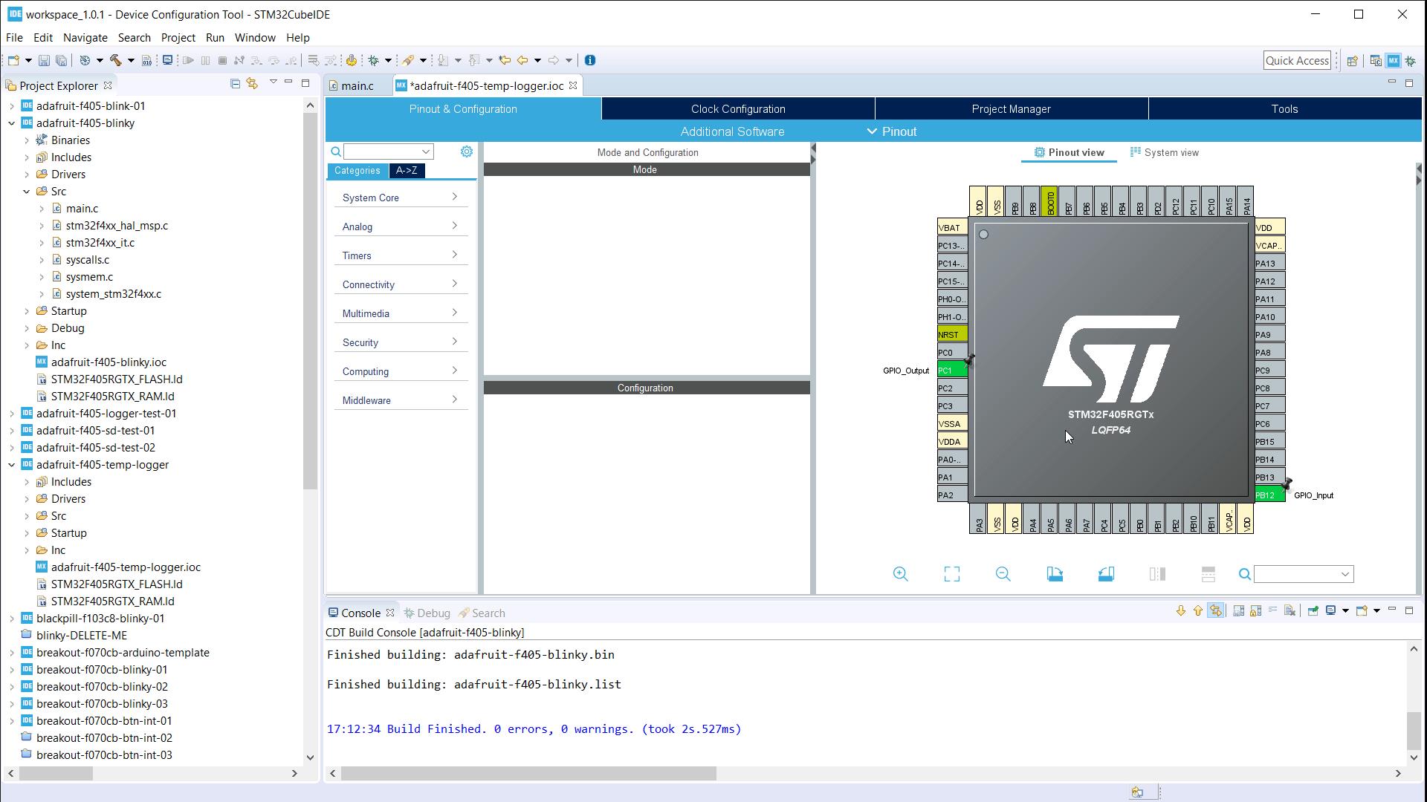Open peripheral search filter settings
The height and width of the screenshot is (802, 1427).
(468, 151)
